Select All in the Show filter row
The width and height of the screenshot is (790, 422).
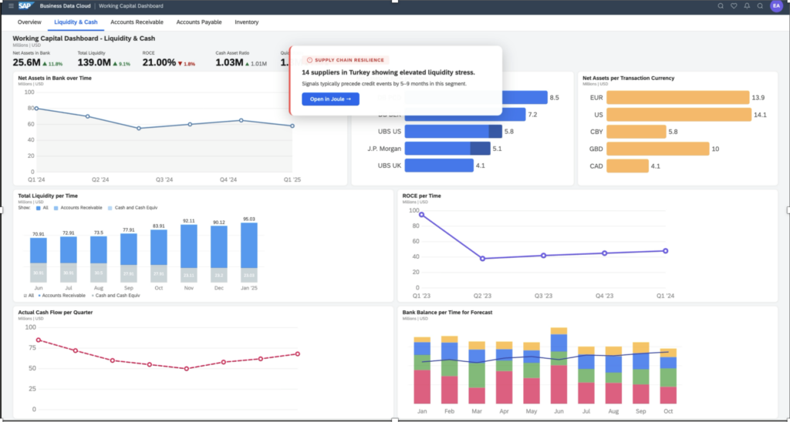(42, 208)
